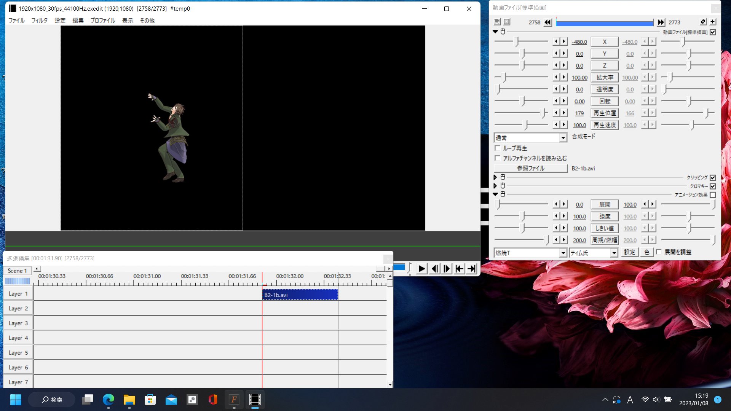Click the add filter plus icon

713,22
